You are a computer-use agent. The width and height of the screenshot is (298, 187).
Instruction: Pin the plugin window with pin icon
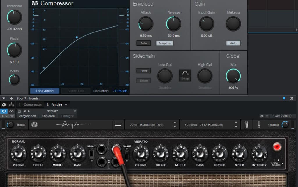[x=284, y=98]
